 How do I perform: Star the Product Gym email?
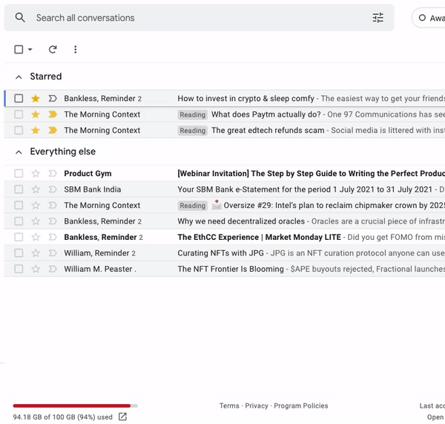click(x=36, y=173)
